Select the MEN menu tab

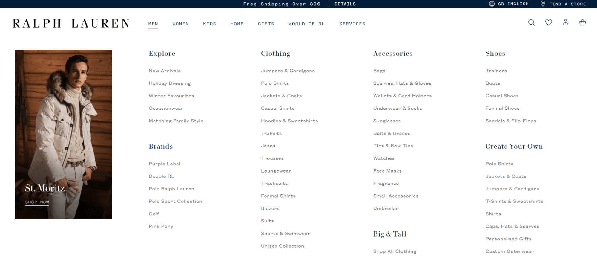(x=153, y=24)
